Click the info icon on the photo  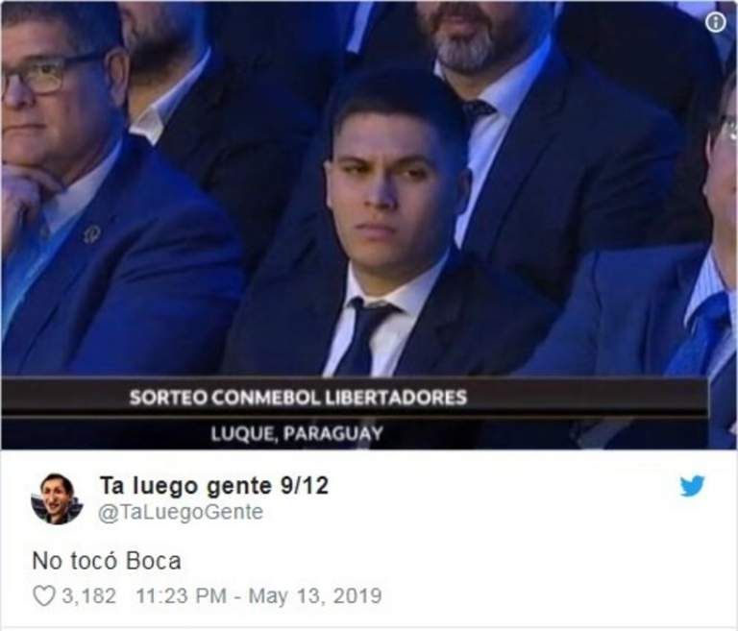[x=716, y=22]
